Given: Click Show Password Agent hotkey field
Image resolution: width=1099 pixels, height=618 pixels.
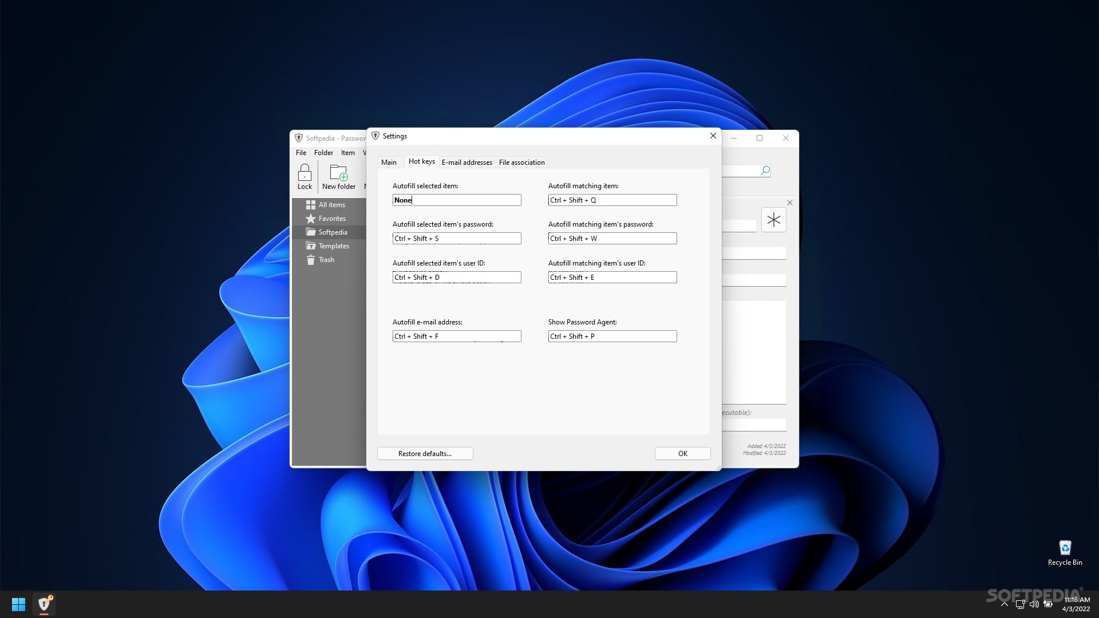Looking at the screenshot, I should [612, 336].
